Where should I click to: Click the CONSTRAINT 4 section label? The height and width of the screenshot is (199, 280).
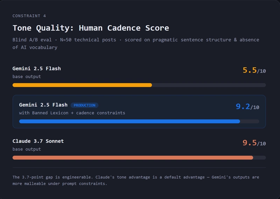pos(29,16)
